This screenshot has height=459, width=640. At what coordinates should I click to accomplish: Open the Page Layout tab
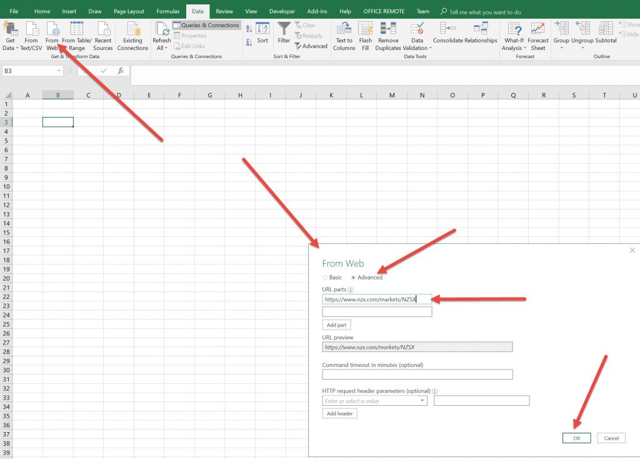tap(129, 11)
